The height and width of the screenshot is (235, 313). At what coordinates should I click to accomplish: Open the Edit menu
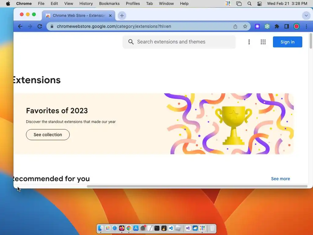click(x=54, y=4)
